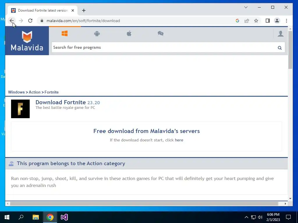Viewport: 298px width, 223px height.
Task: Select Apple platform icon
Action: click(129, 34)
